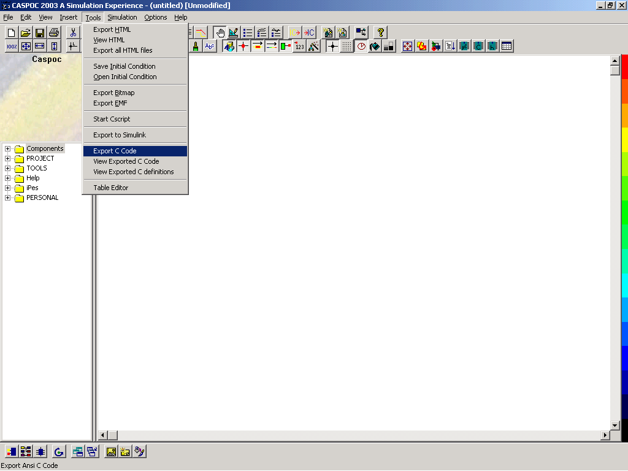Click the µC microcontroller chip icon
Viewport: 628px width, 471px height.
464,47
